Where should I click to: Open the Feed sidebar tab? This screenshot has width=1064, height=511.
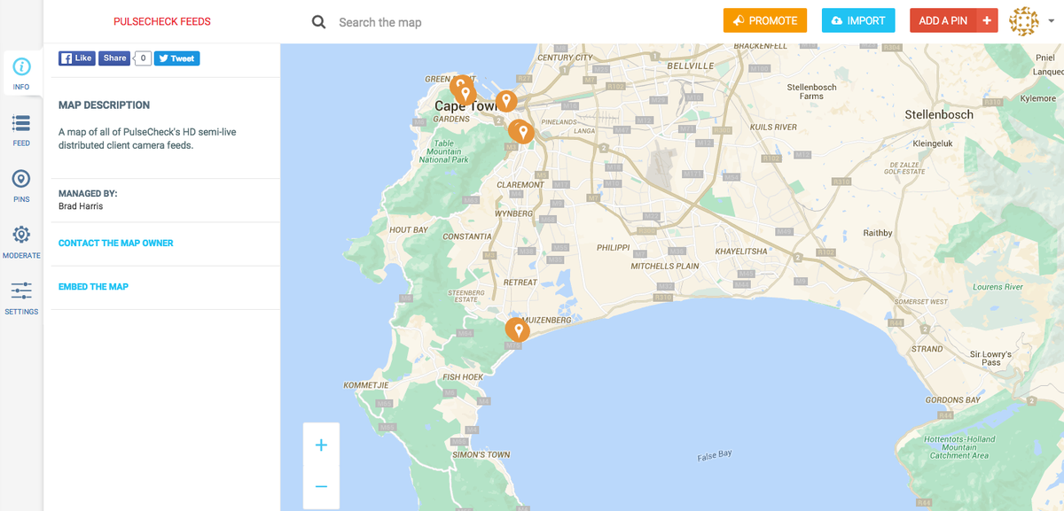click(21, 130)
